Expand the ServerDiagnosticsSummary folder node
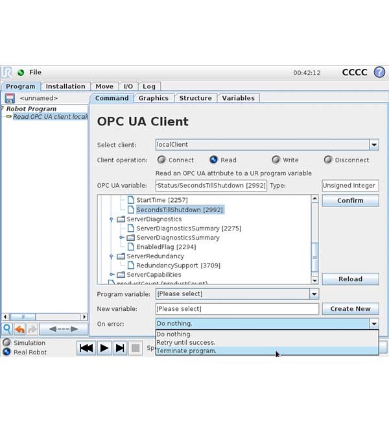 [x=121, y=238]
